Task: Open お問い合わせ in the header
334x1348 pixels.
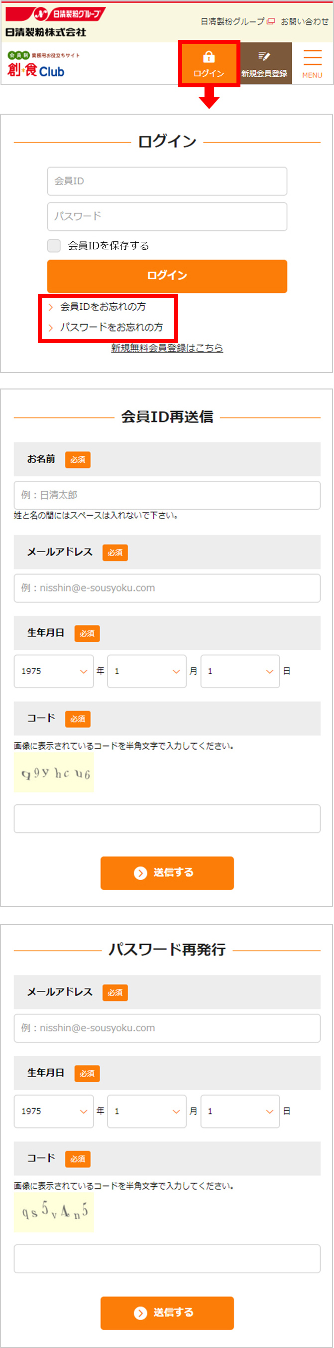Action: pos(305,21)
